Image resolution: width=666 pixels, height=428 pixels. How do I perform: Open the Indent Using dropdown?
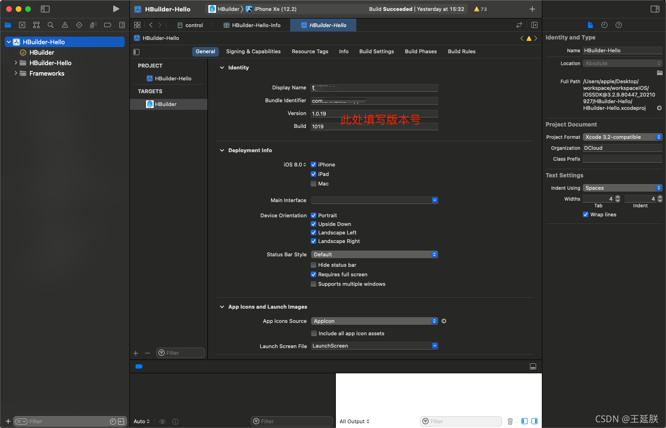click(x=622, y=188)
